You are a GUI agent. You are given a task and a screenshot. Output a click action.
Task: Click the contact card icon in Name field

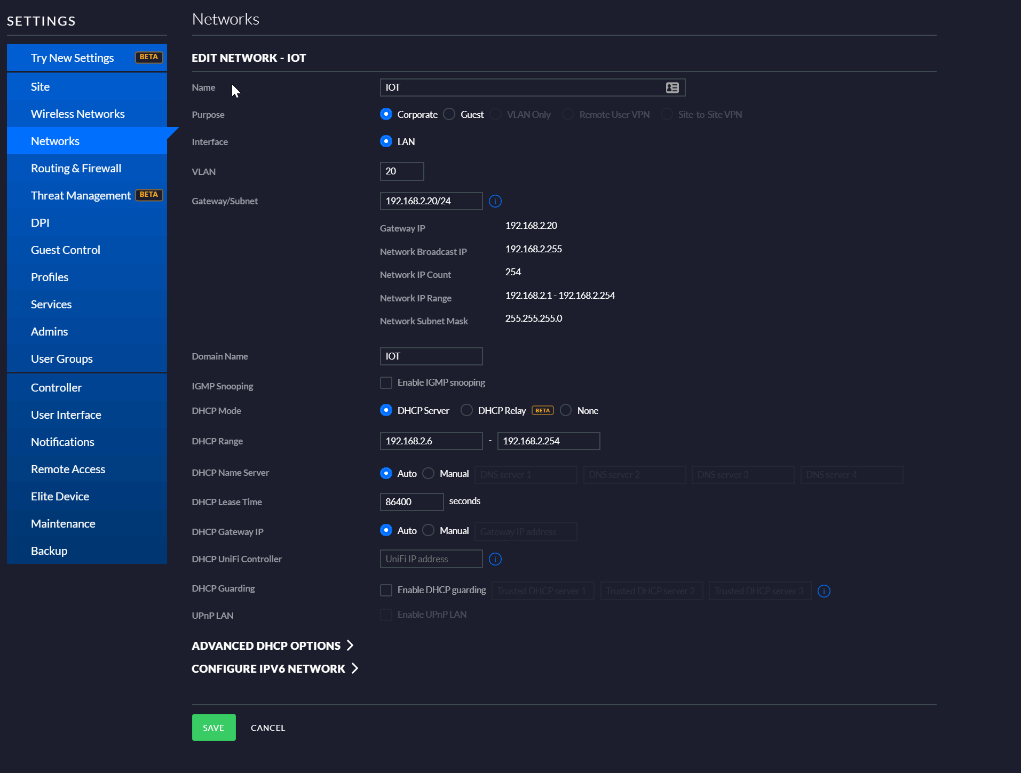[672, 87]
